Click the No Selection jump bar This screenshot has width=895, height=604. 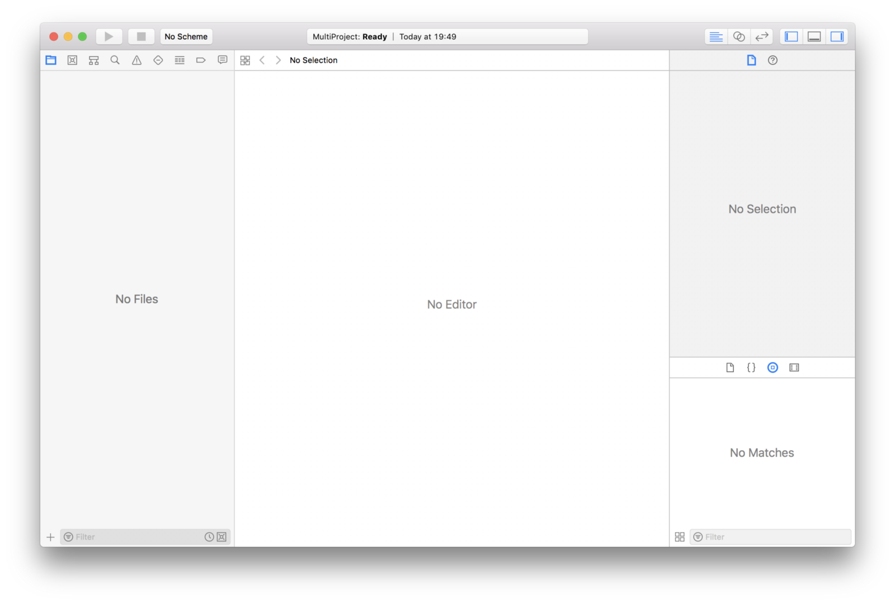(x=313, y=60)
